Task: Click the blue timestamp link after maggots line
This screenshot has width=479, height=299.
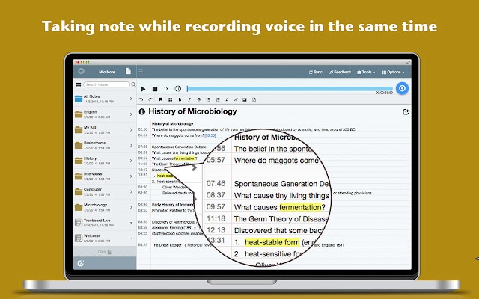Action: point(210,135)
